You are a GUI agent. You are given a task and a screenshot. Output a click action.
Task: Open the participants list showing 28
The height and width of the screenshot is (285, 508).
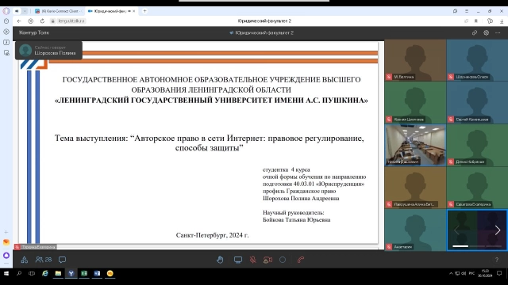click(x=44, y=260)
